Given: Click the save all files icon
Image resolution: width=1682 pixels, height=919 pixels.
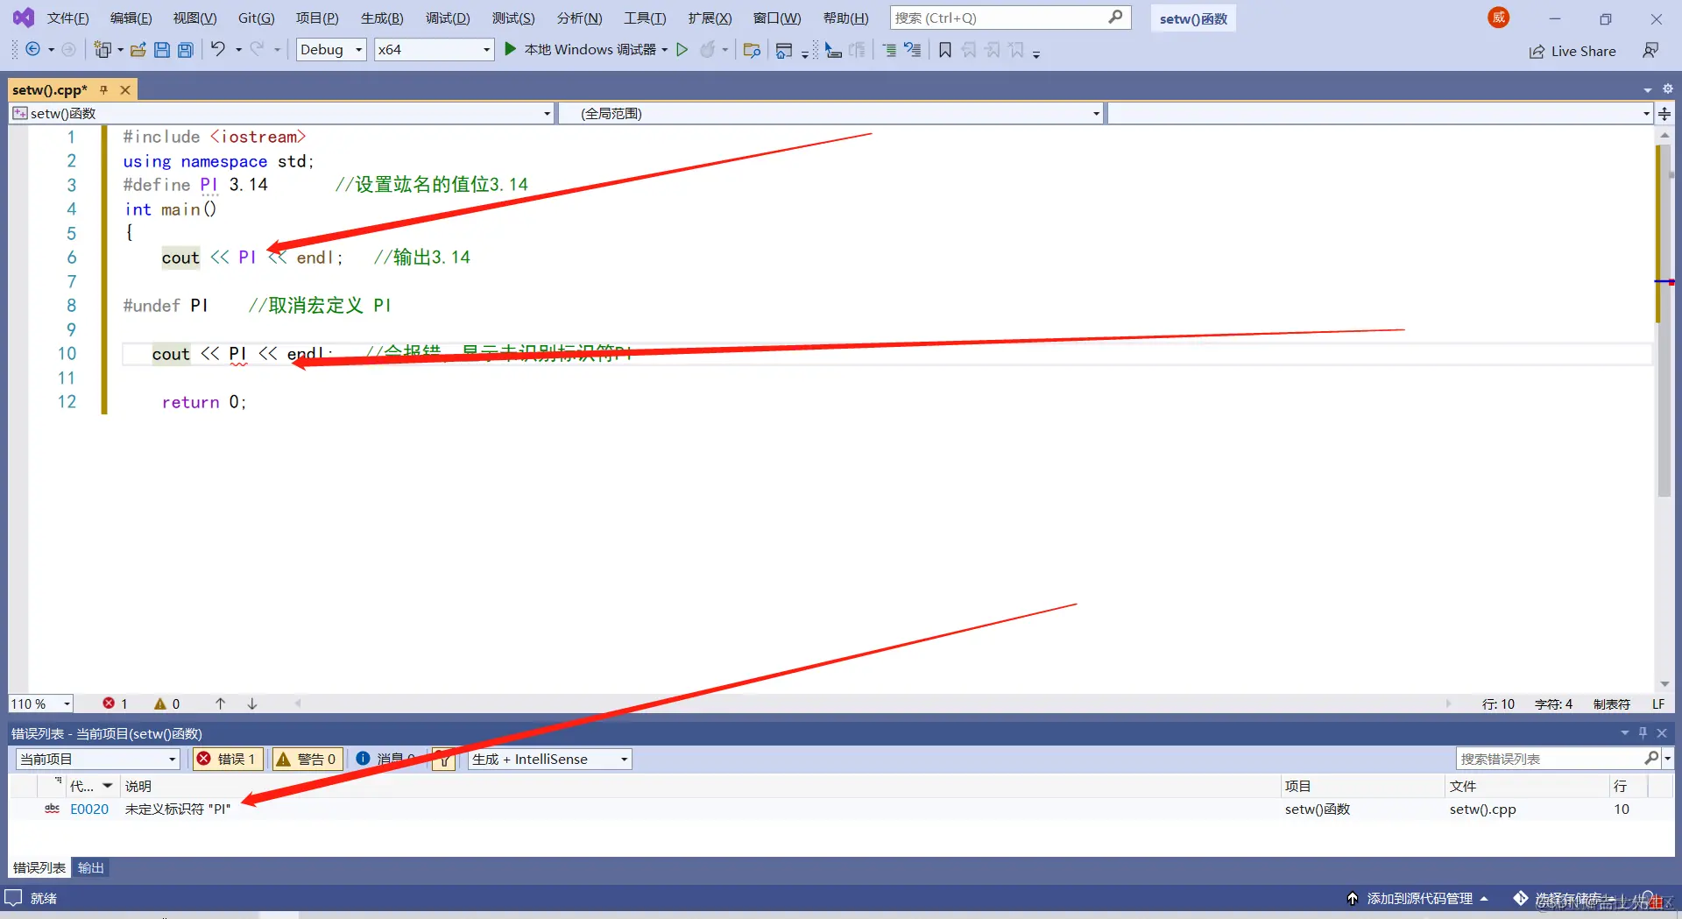Looking at the screenshot, I should (x=186, y=50).
